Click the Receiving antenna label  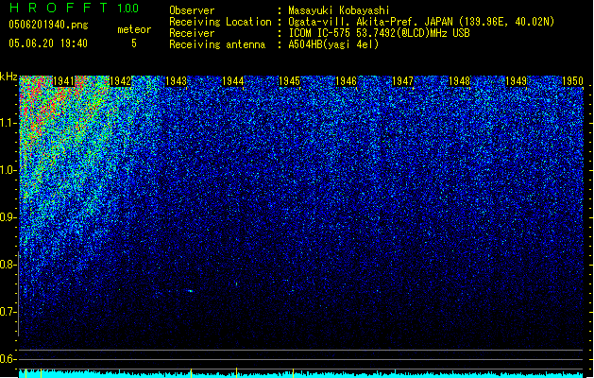click(x=217, y=44)
